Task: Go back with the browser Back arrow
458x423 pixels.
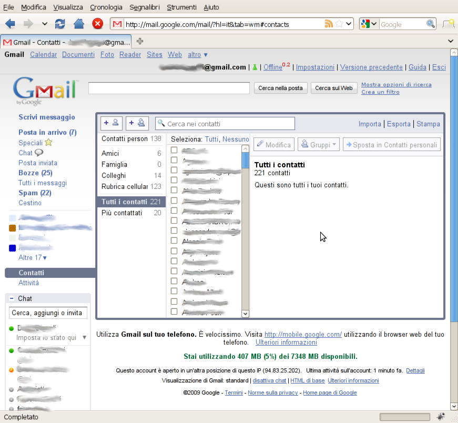Action: (10, 24)
